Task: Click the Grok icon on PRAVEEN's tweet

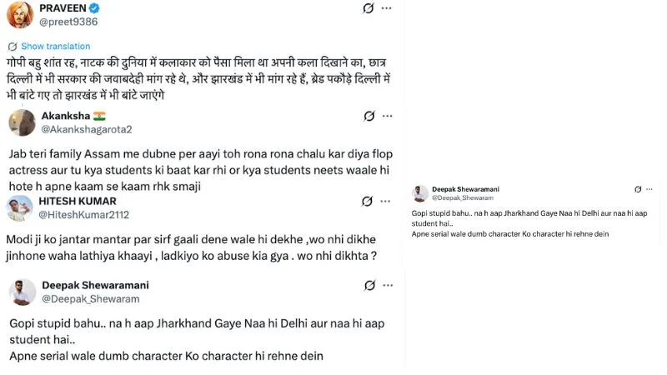Action: click(x=368, y=8)
